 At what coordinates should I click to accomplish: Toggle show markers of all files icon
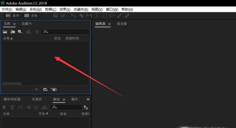coord(86,107)
